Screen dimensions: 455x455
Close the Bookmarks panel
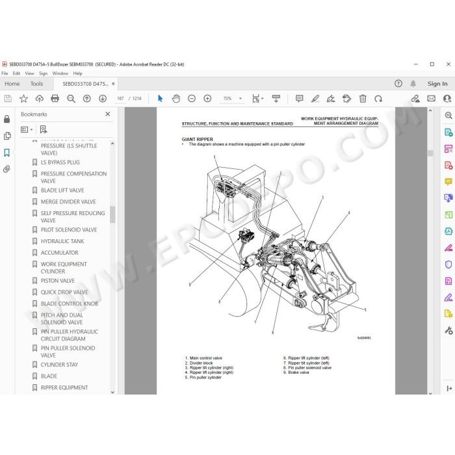tap(108, 114)
